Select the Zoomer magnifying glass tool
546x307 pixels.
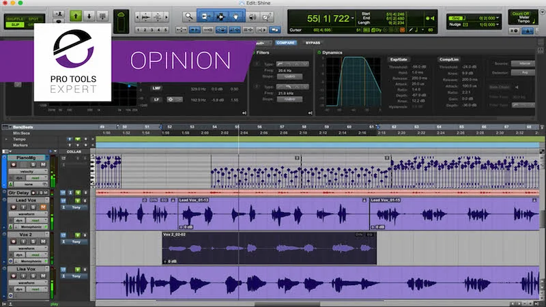pos(189,16)
